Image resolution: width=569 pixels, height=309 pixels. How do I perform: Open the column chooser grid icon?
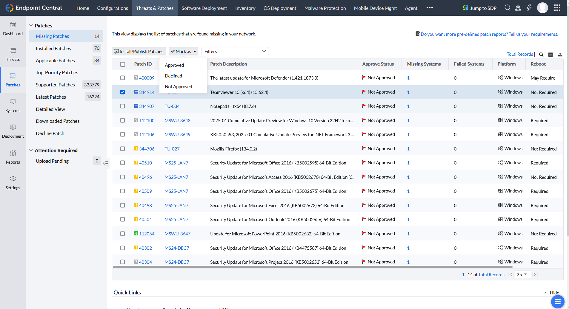pos(551,55)
